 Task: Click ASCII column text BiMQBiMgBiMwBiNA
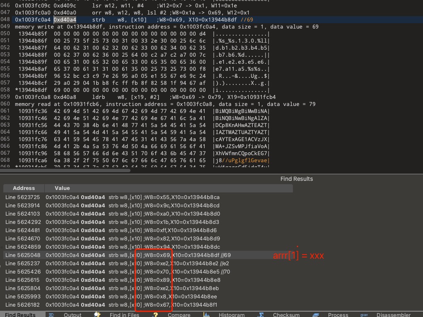241,111
